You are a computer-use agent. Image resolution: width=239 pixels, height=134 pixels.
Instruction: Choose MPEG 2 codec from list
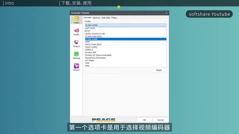tap(125, 50)
